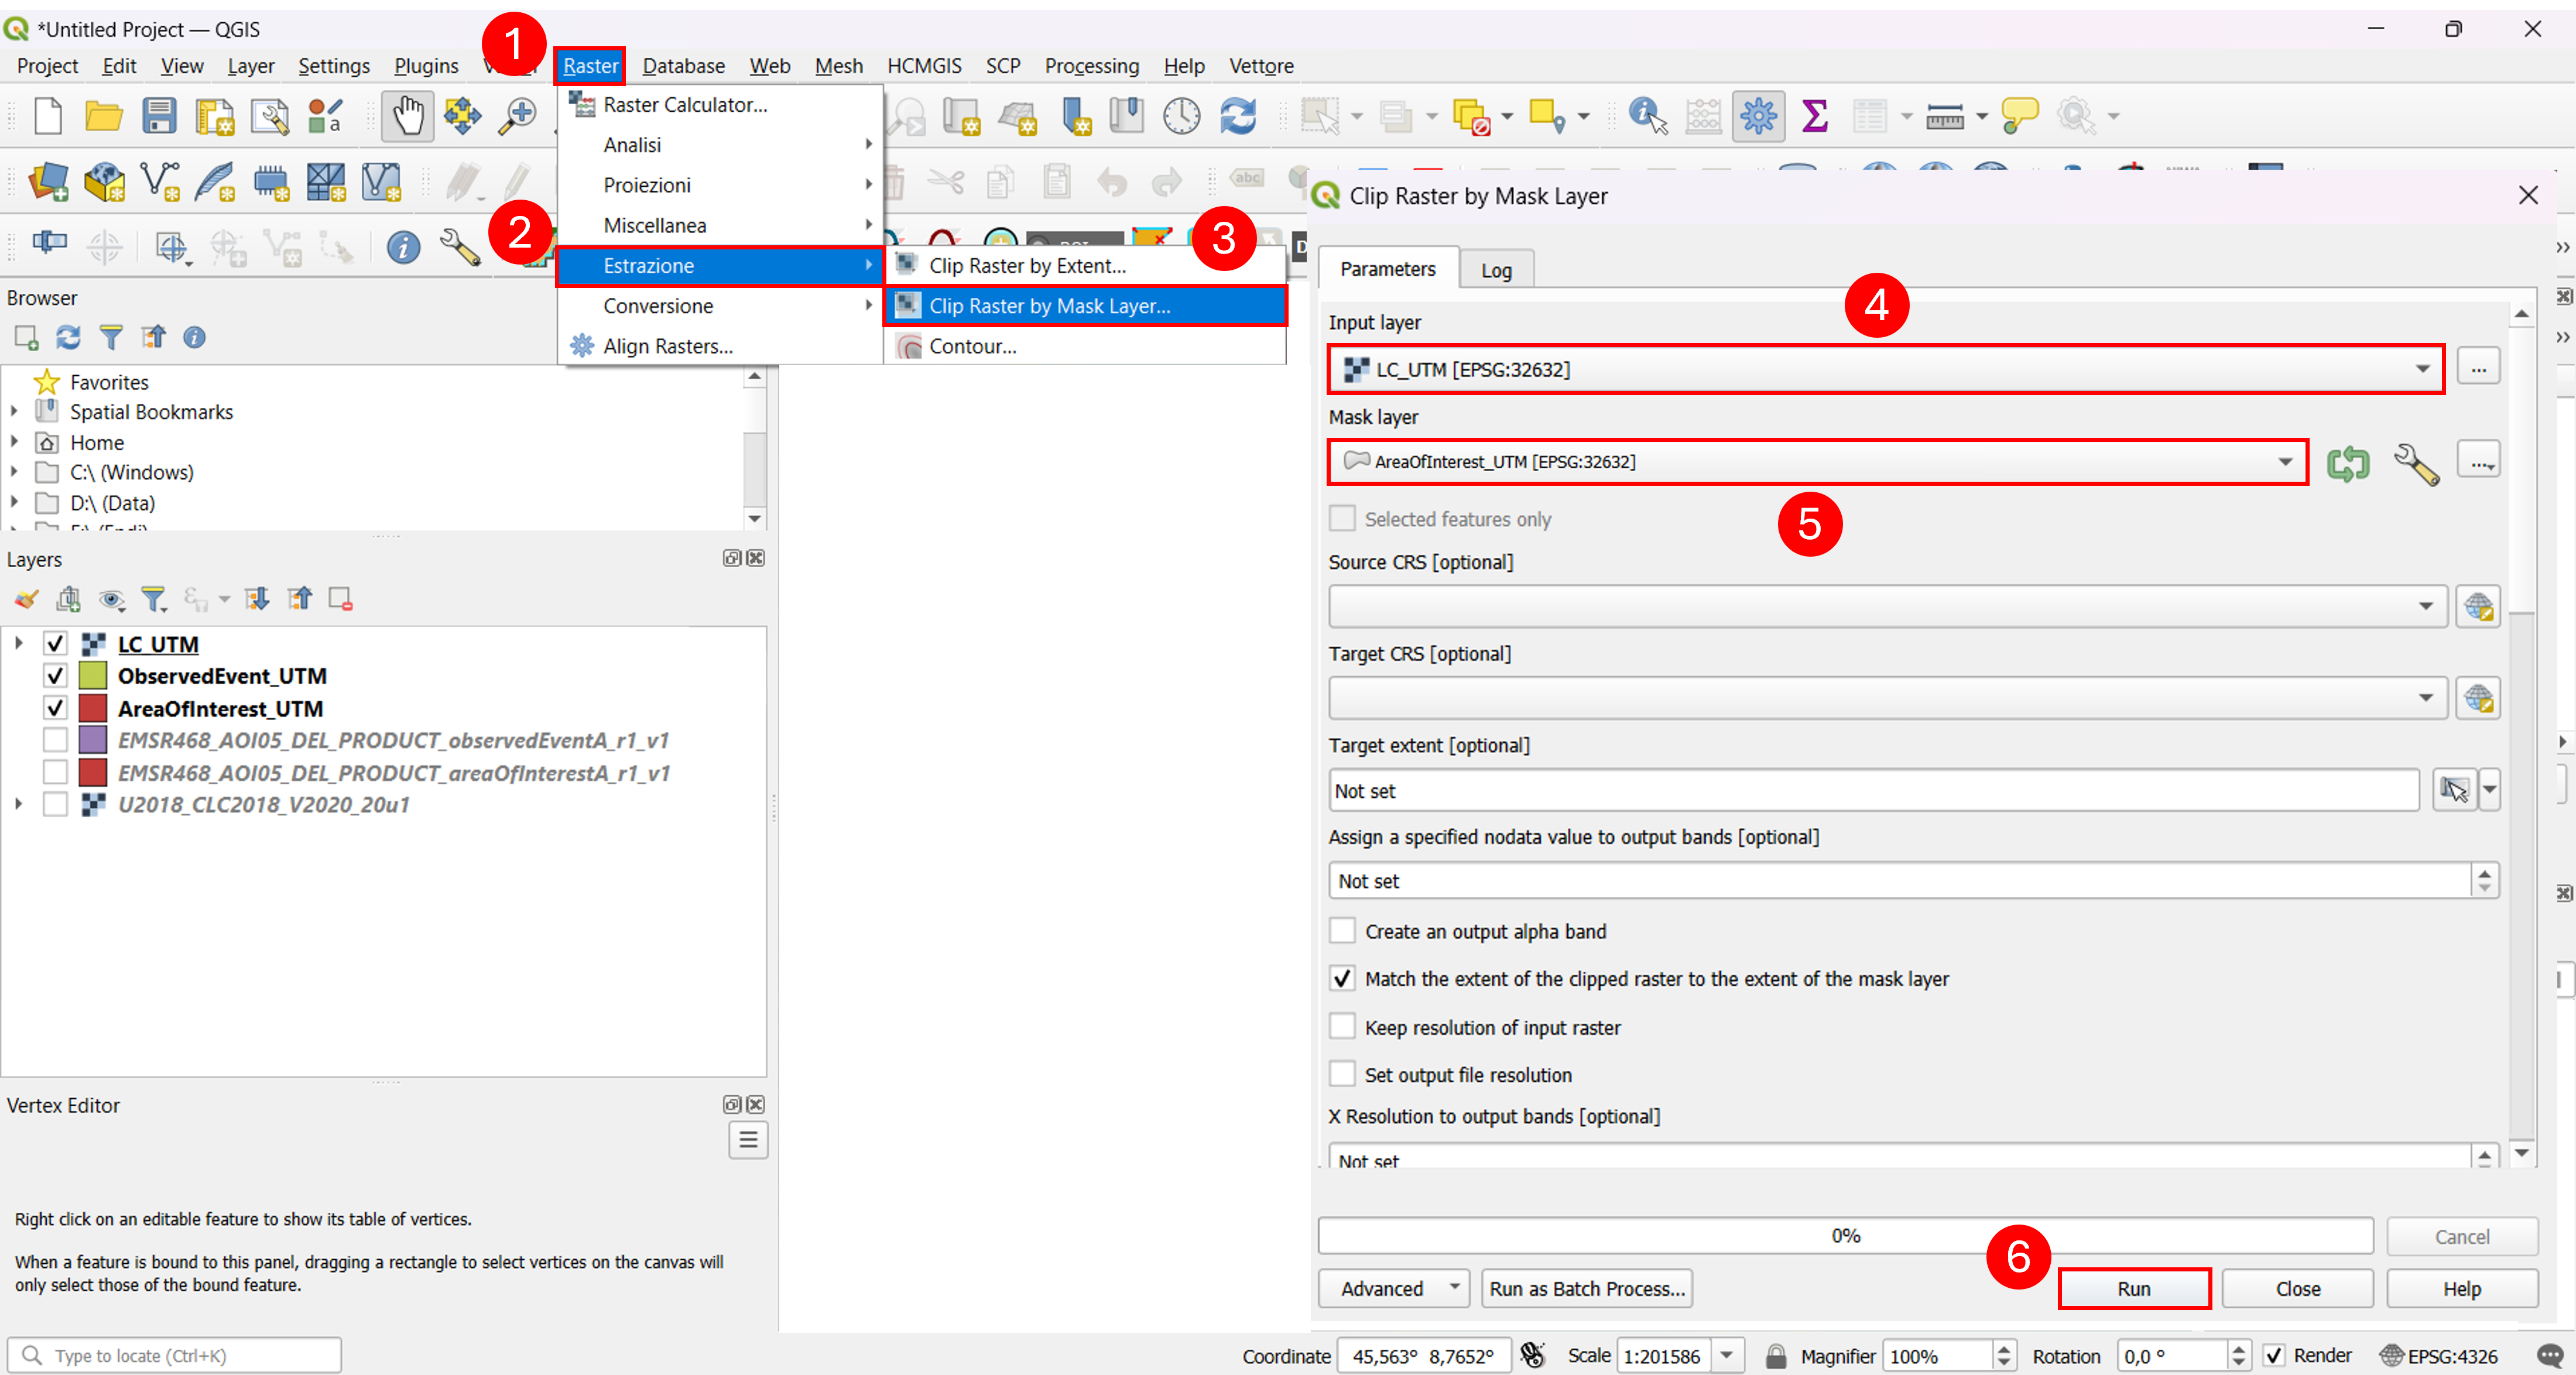Open the Mask layer dropdown

pyautogui.click(x=1818, y=462)
